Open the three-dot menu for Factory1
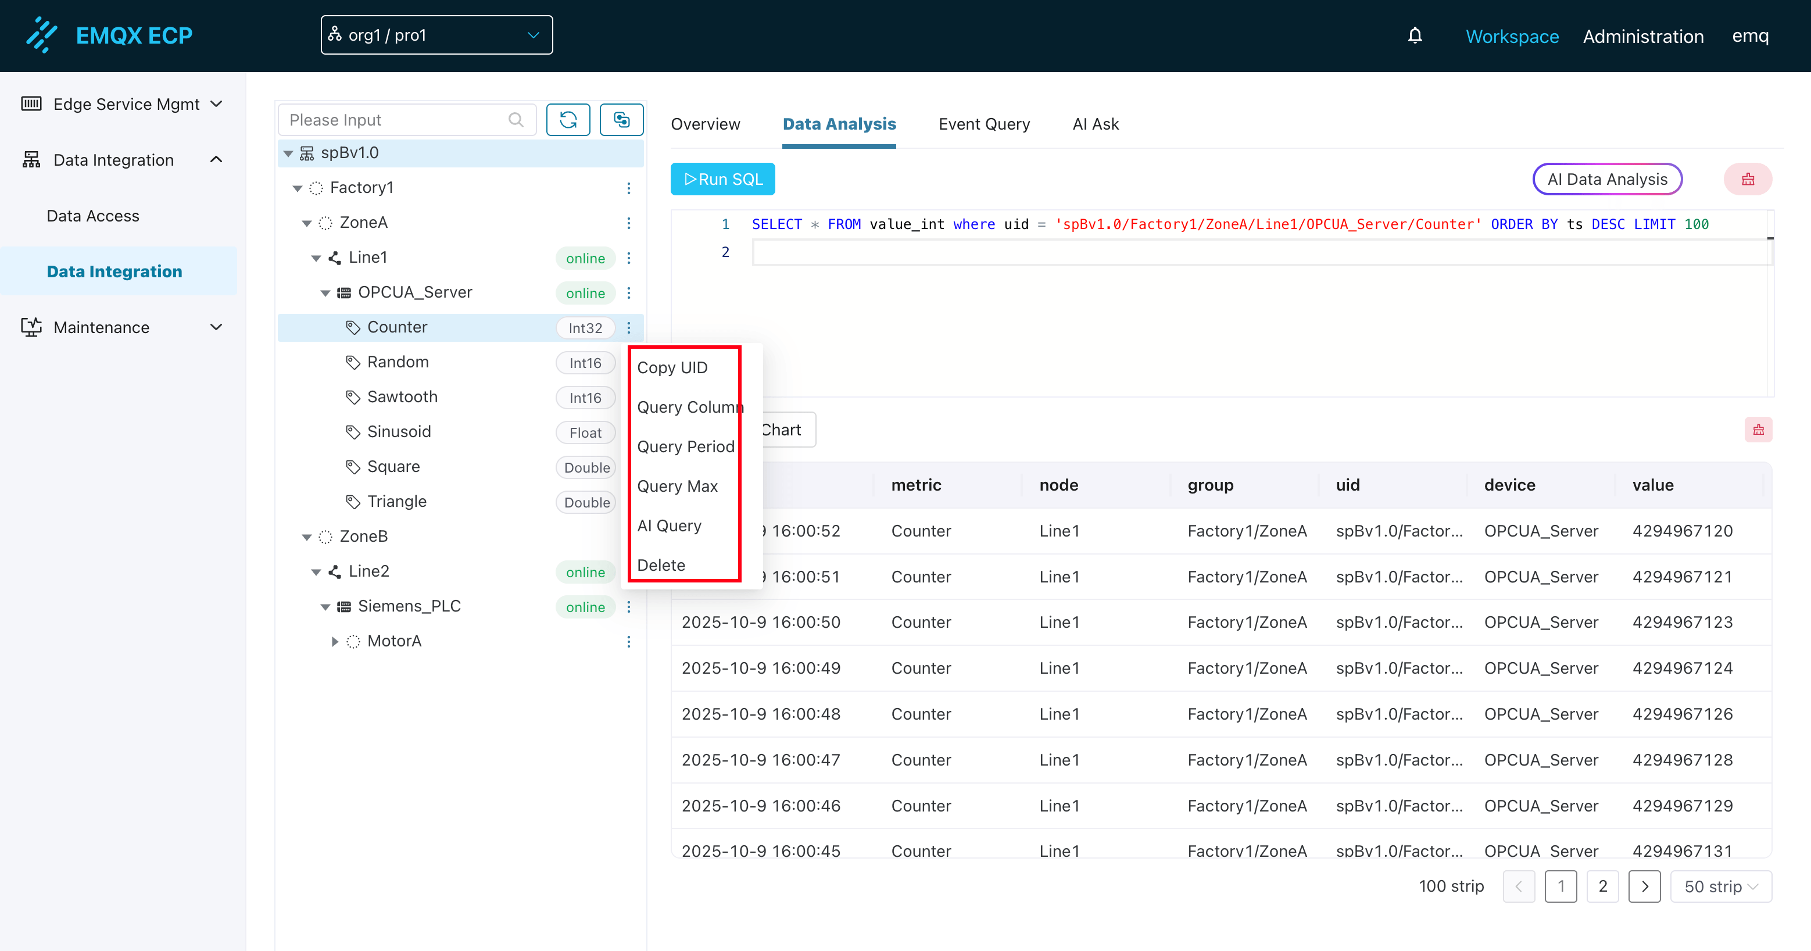The image size is (1811, 951). click(x=628, y=188)
